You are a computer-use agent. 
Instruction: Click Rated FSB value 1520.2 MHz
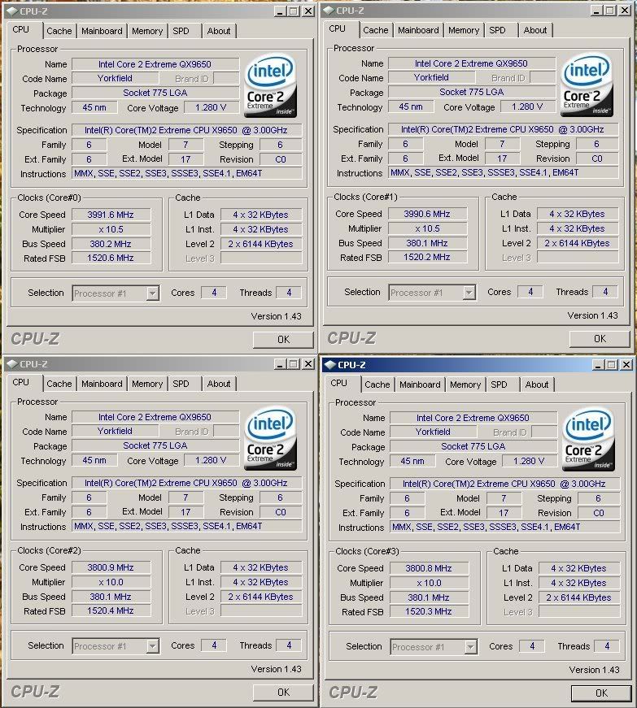(x=427, y=257)
